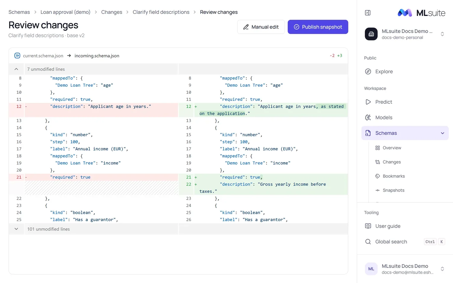Click the diff file icon beside current.schema.json

point(17,55)
